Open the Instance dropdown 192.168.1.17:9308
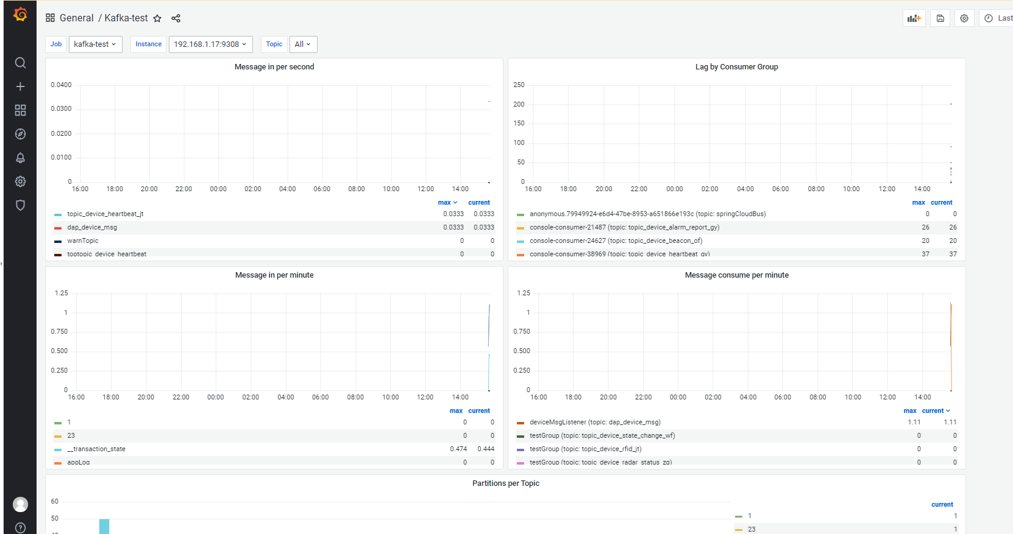1013x534 pixels. point(210,44)
